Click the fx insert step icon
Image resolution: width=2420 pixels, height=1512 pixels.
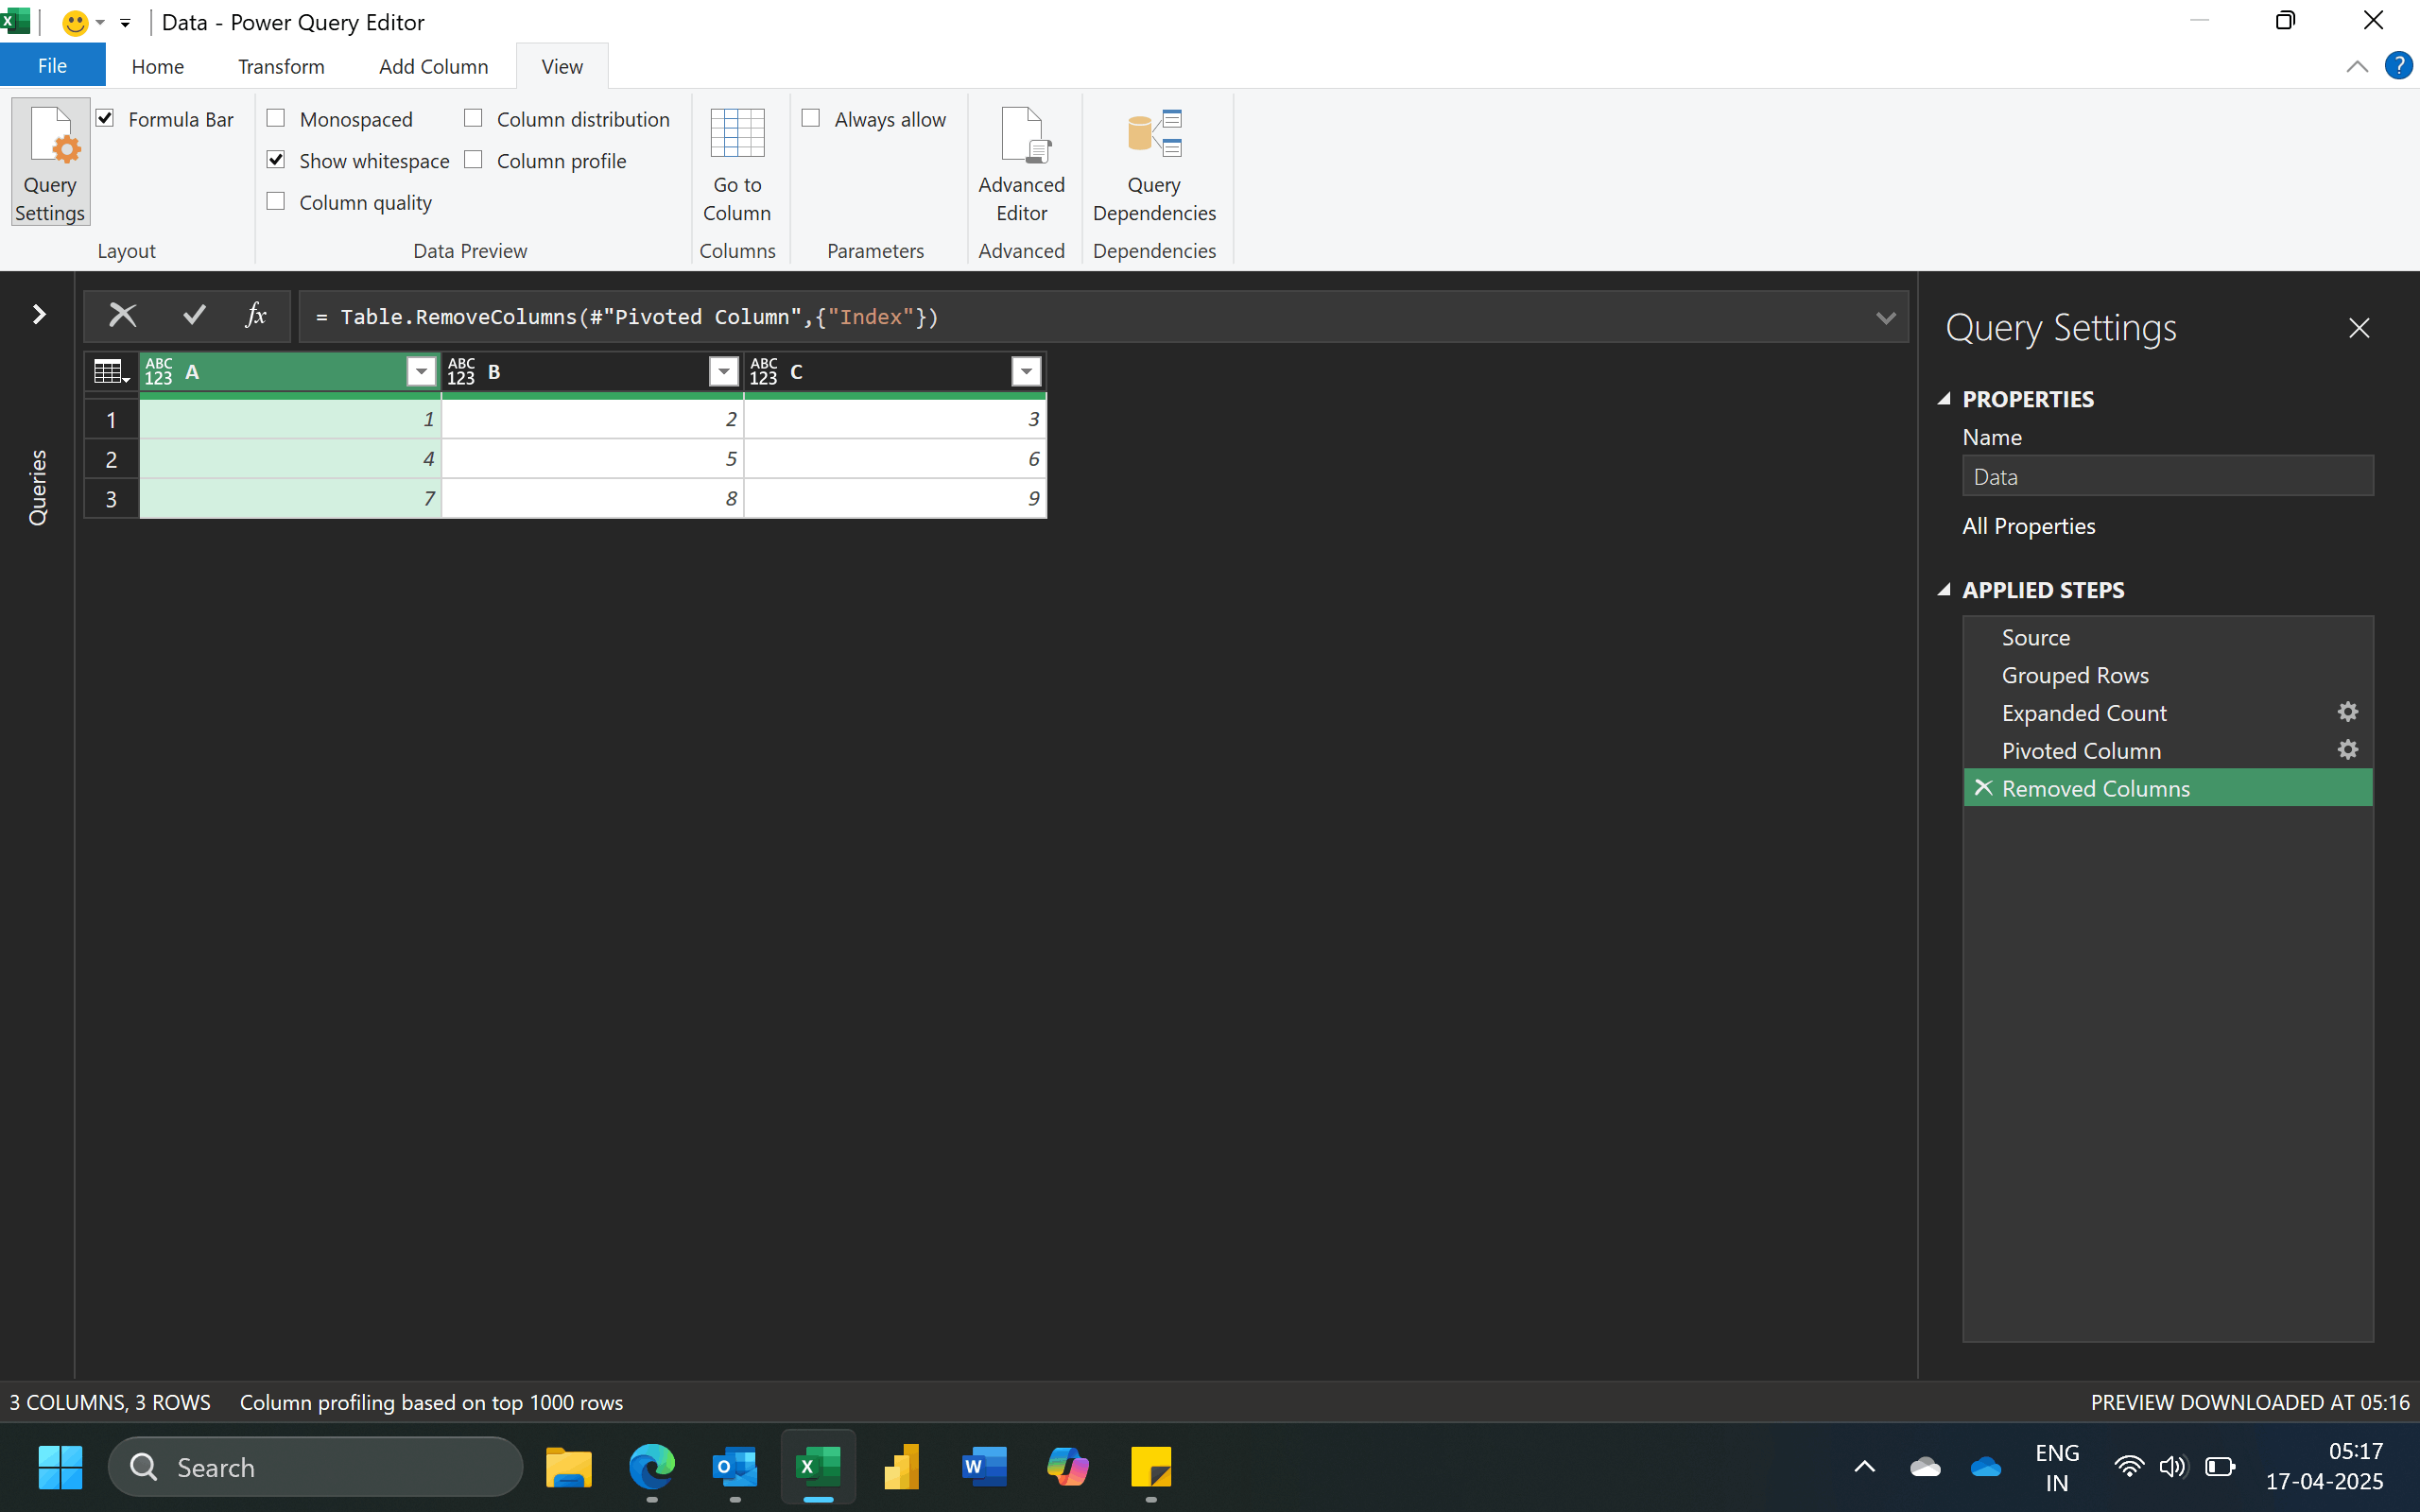(256, 316)
